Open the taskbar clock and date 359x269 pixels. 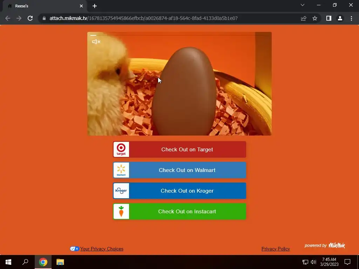click(329, 262)
